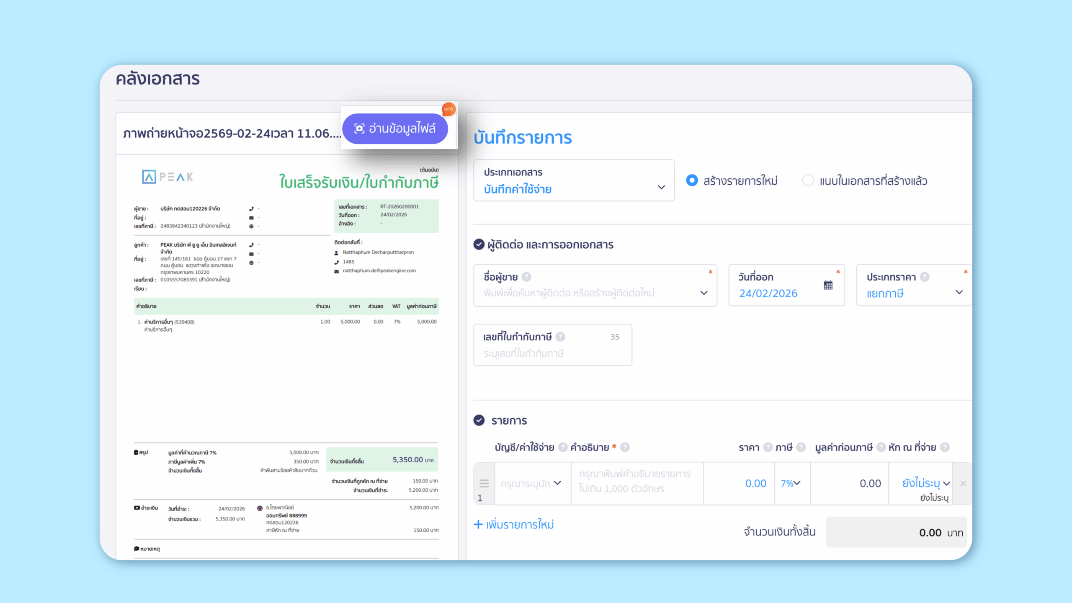Toggle the รายการ section check circle
Screen dimensions: 1072x603
(x=479, y=420)
